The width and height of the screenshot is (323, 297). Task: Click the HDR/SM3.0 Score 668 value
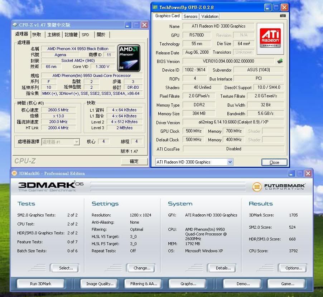tap(292, 239)
